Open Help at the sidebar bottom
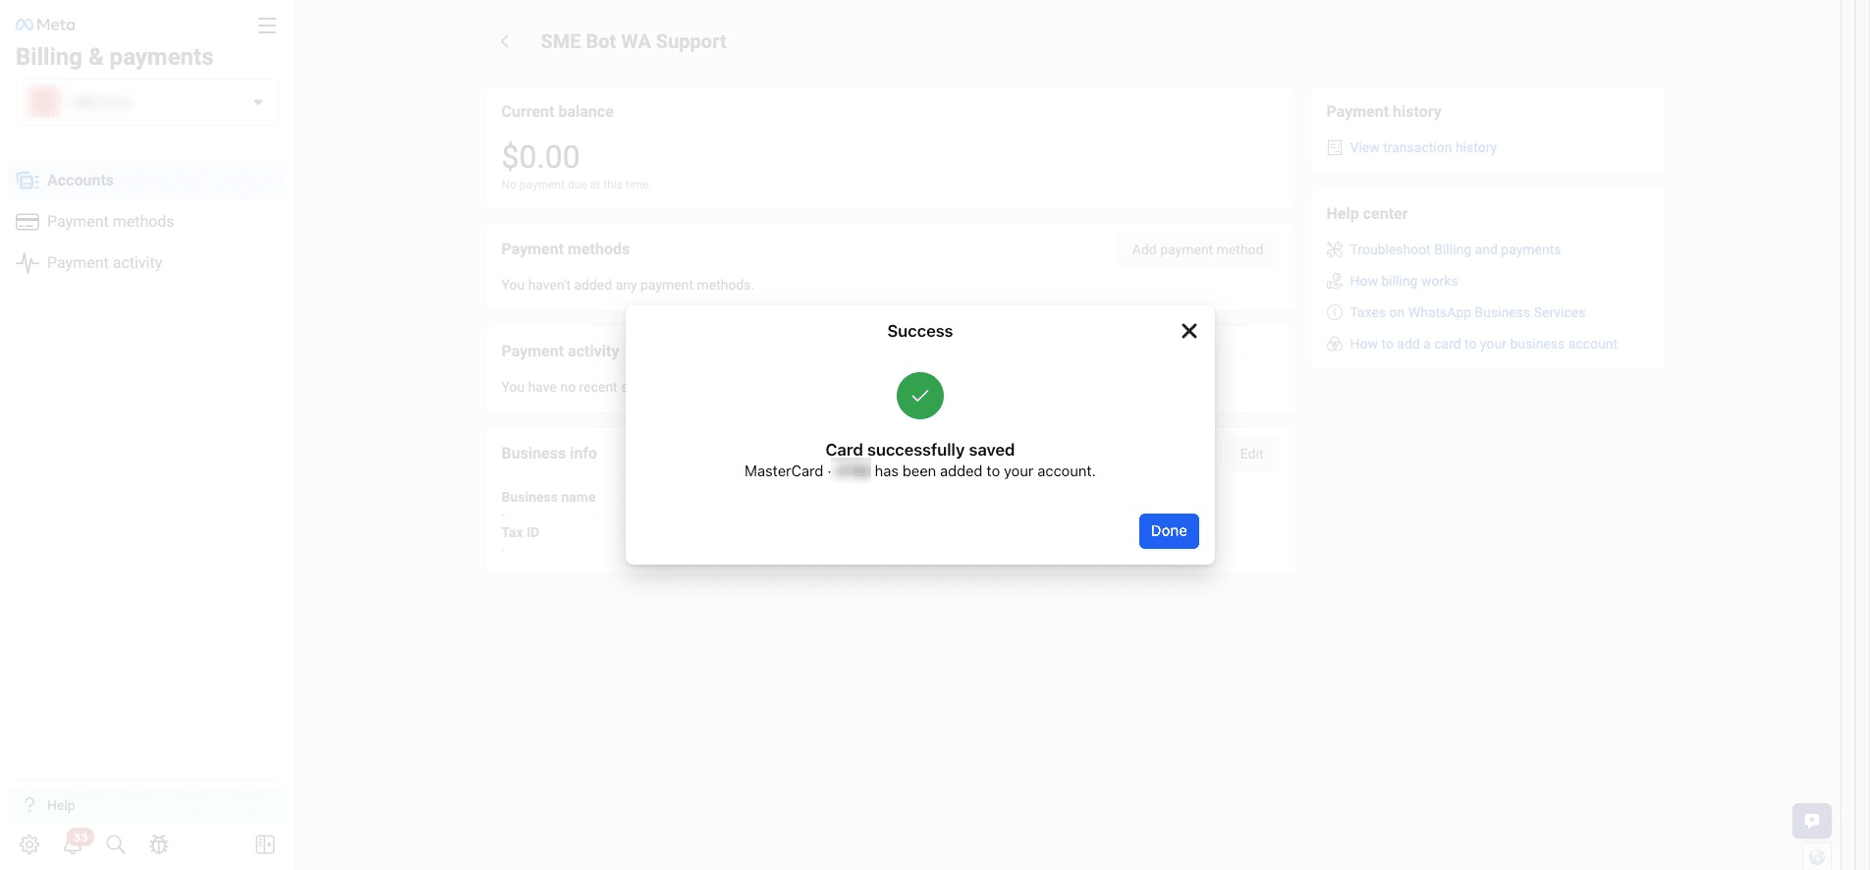The image size is (1870, 870). (147, 805)
